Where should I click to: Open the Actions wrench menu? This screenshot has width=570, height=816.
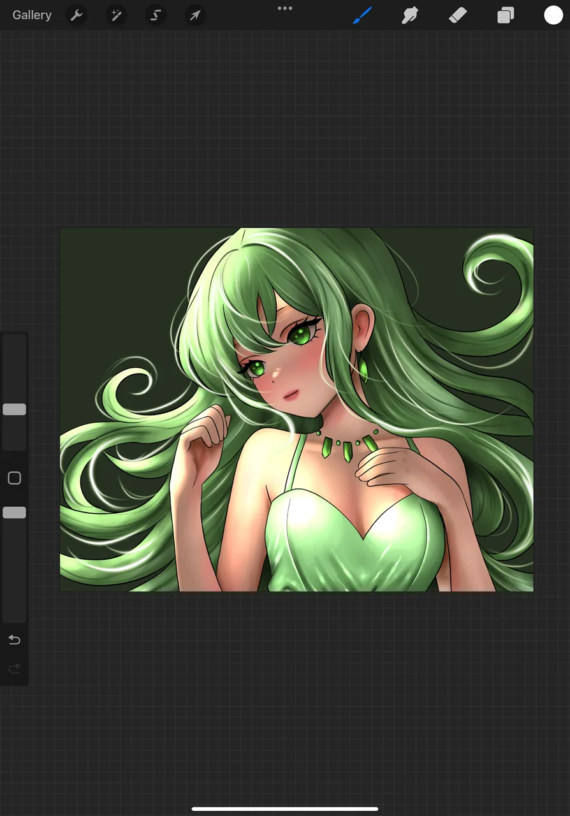[77, 15]
